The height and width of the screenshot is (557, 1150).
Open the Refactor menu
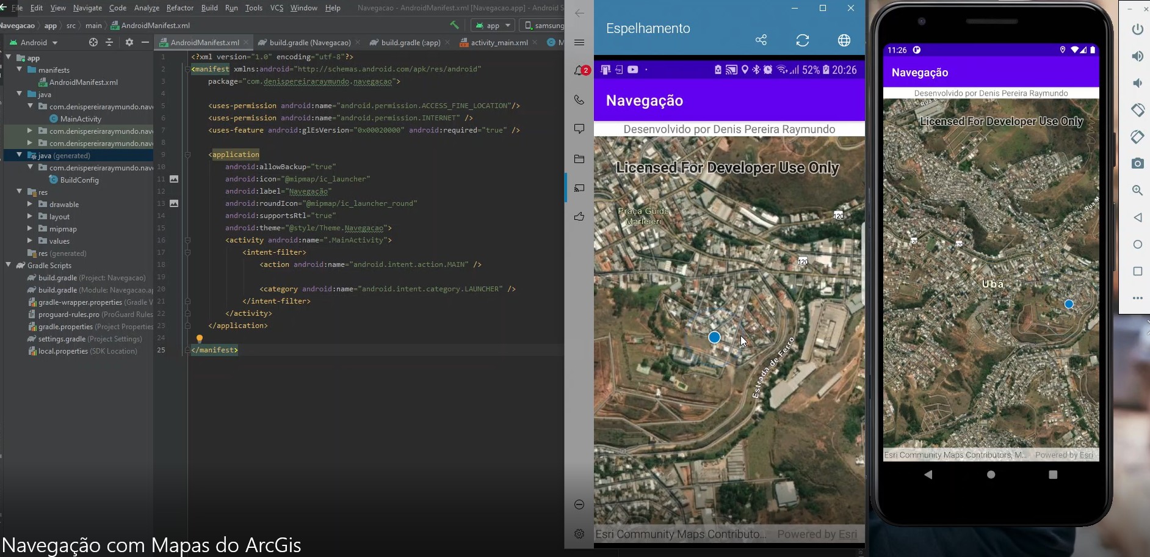point(179,8)
